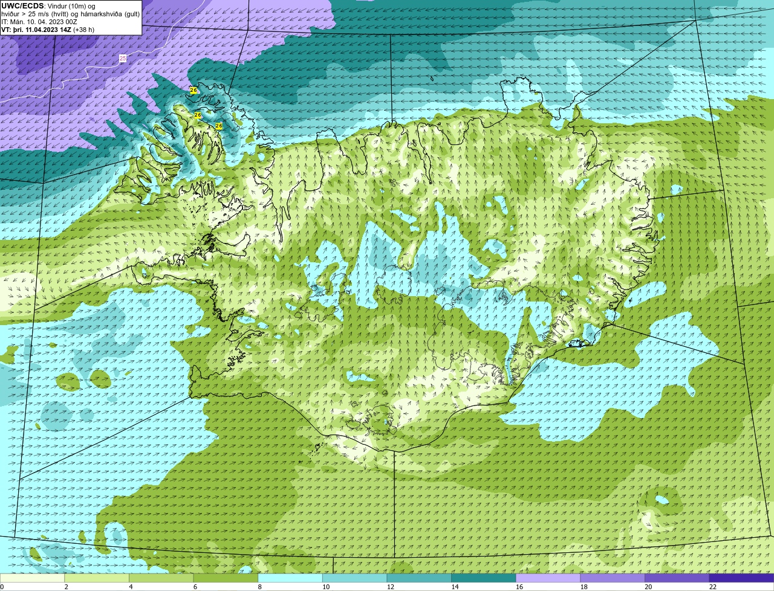Click the northernmost yellow "26" gust marker
The width and height of the screenshot is (774, 591).
tap(193, 90)
